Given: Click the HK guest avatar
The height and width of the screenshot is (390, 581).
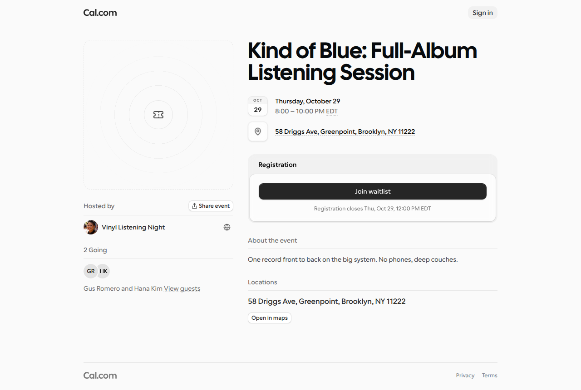Looking at the screenshot, I should coord(103,271).
